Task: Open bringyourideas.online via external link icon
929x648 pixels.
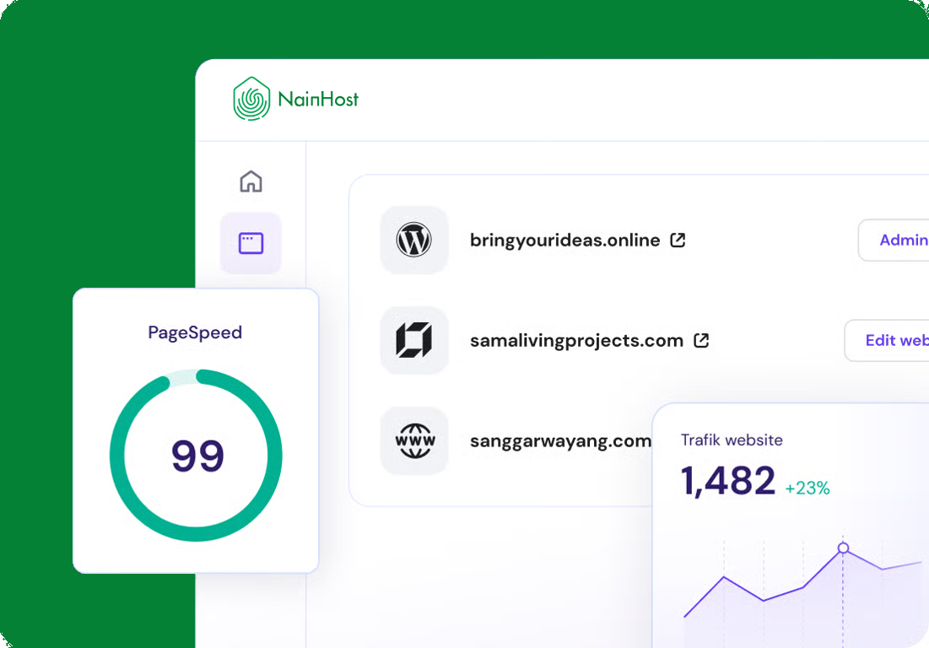Action: pyautogui.click(x=678, y=240)
